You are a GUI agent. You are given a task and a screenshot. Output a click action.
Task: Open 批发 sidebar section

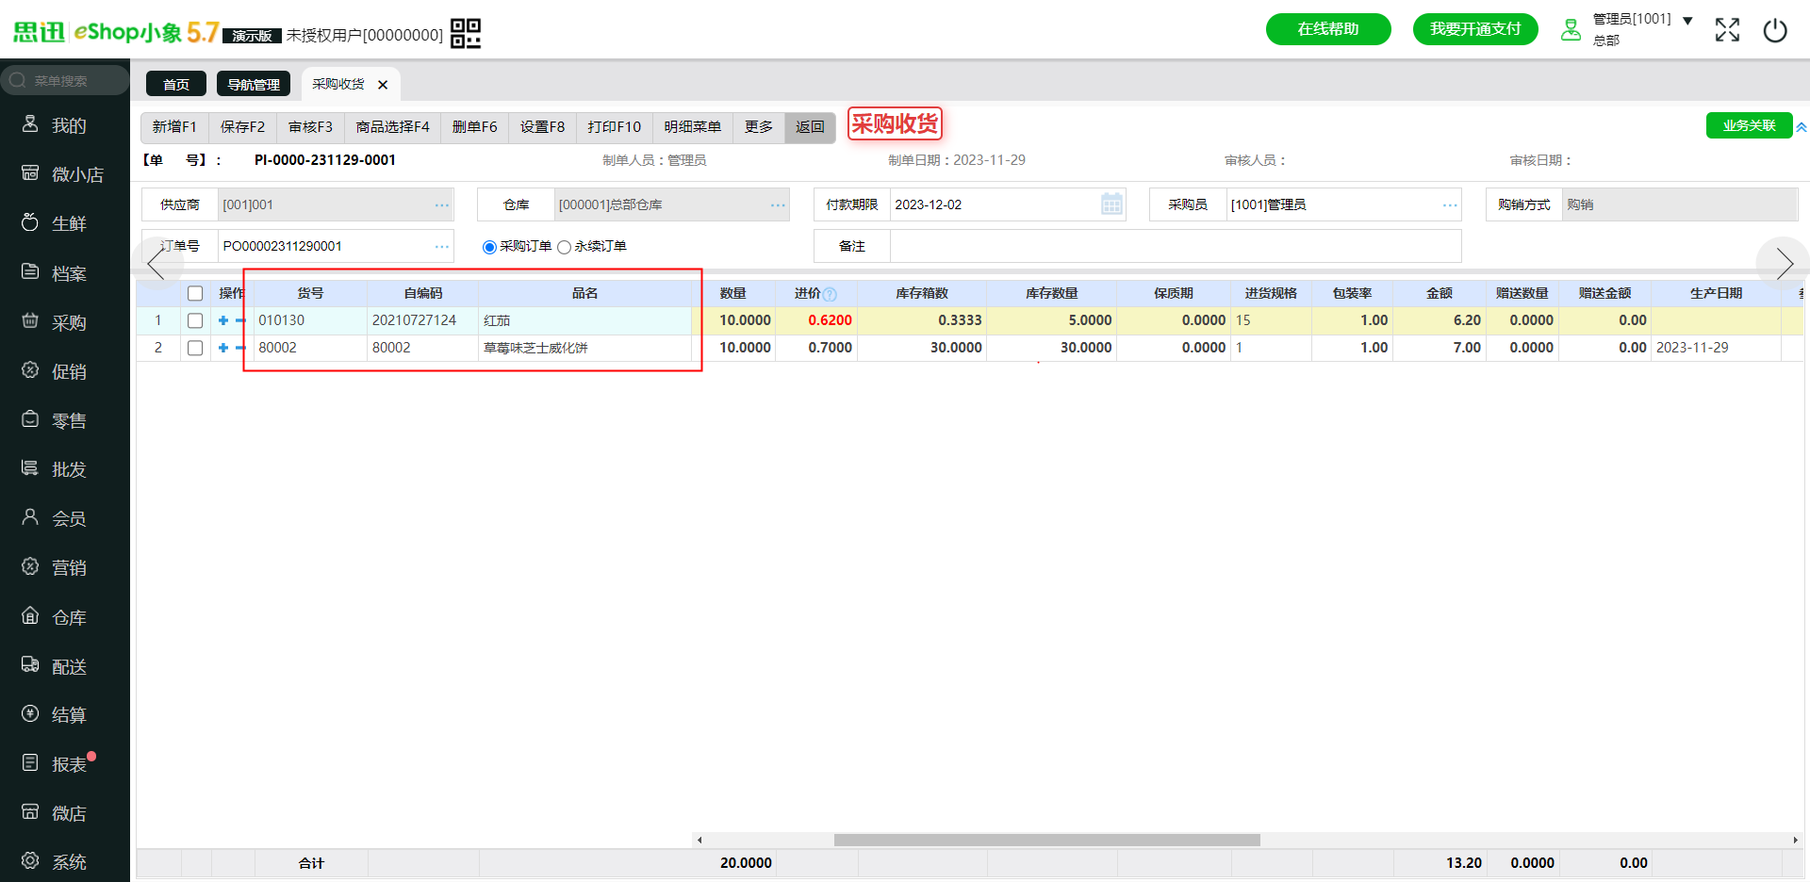65,469
